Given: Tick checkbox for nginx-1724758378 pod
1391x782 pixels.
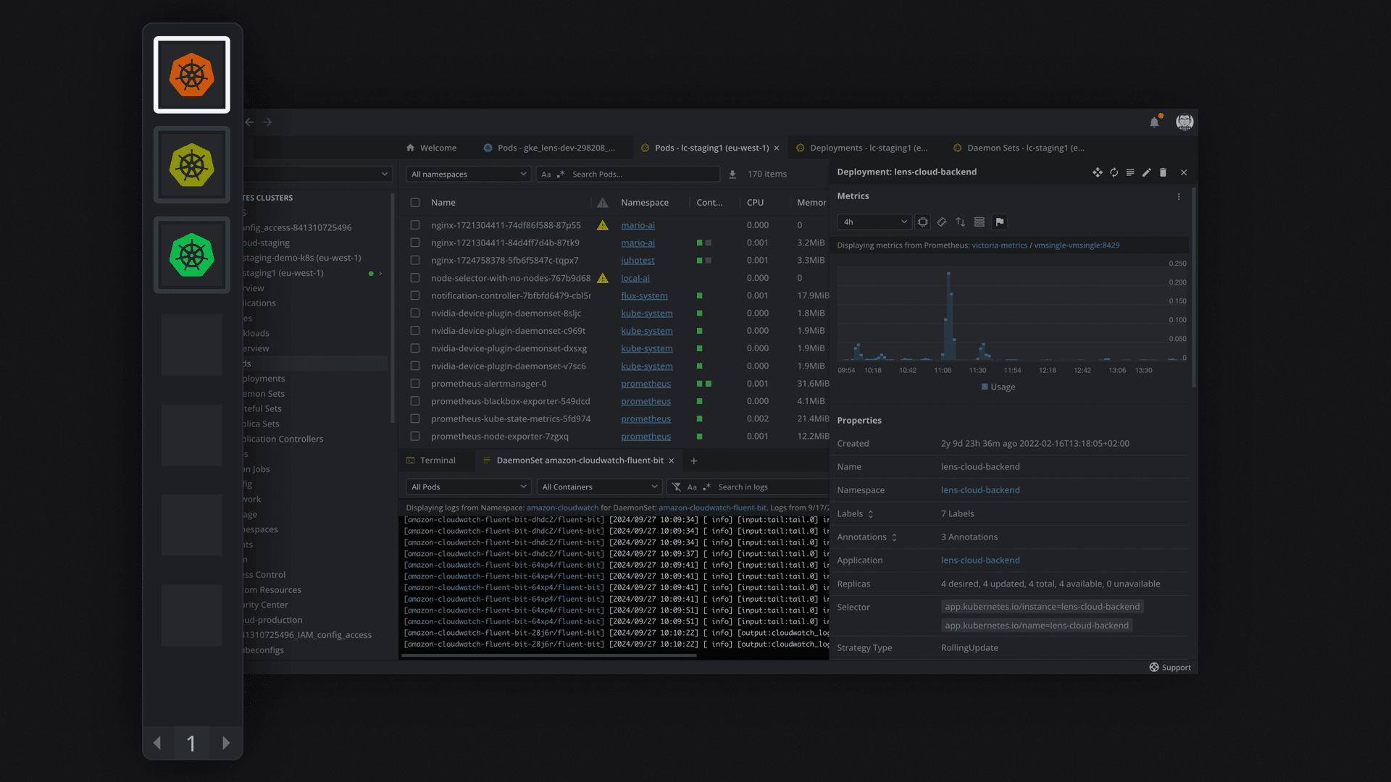Looking at the screenshot, I should [x=415, y=261].
